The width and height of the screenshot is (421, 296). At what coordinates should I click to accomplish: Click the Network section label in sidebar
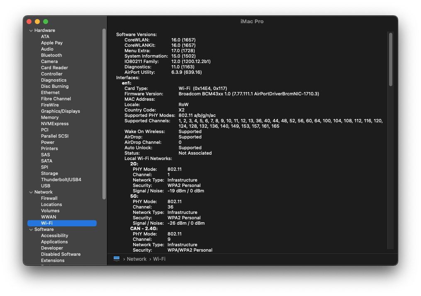click(43, 192)
